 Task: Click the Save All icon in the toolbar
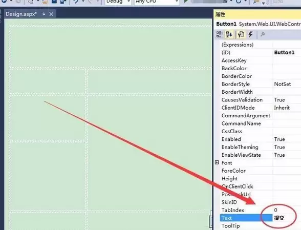click(63, 2)
